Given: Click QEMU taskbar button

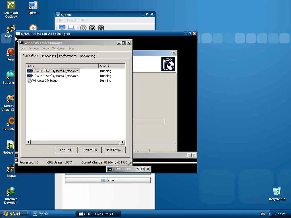Looking at the screenshot, I should 98,214.
